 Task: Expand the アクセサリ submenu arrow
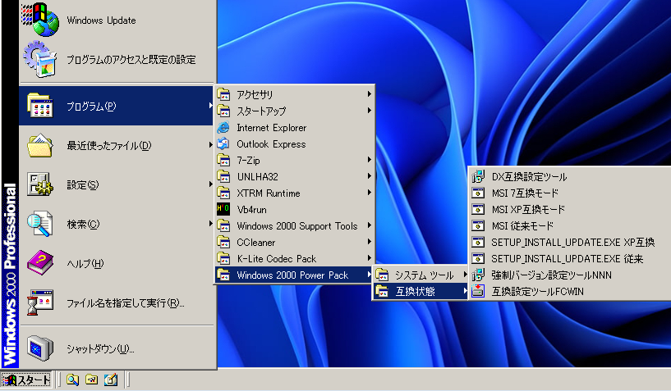pos(369,94)
